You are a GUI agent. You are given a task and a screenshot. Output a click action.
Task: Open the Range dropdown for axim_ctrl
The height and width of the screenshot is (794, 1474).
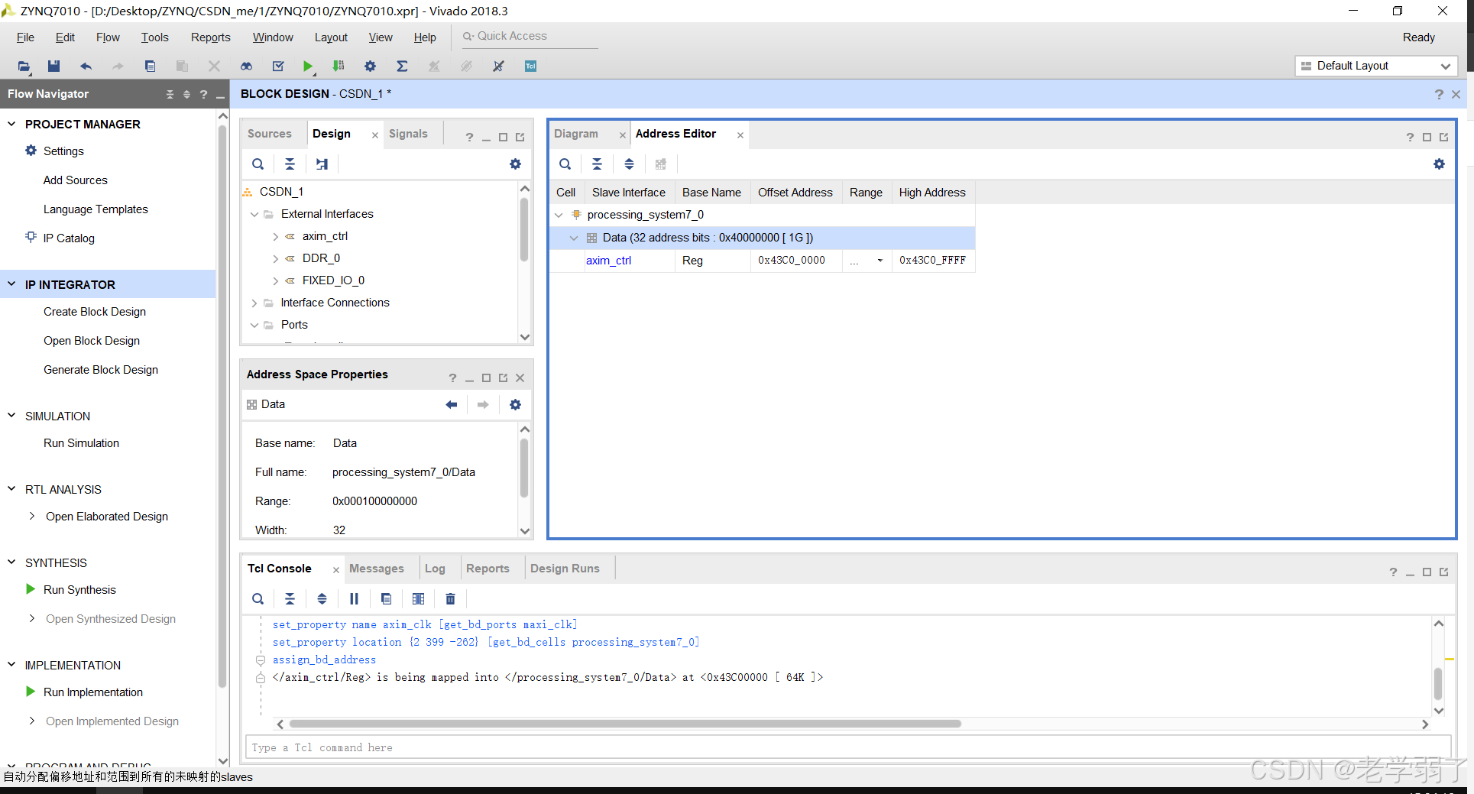880,261
